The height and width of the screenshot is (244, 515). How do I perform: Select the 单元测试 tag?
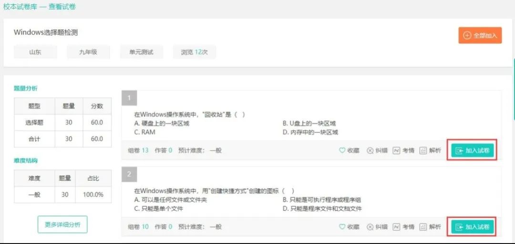pos(141,52)
